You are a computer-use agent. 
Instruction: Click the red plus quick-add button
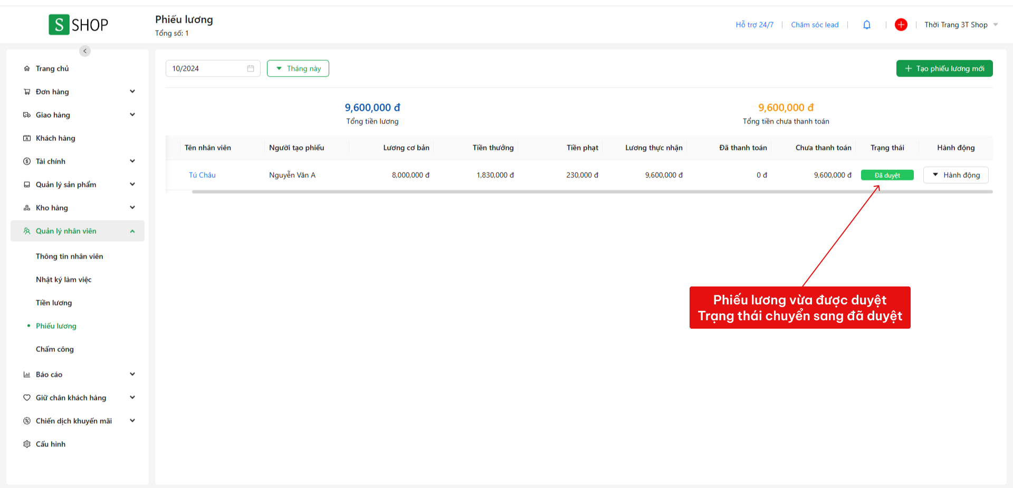[901, 25]
